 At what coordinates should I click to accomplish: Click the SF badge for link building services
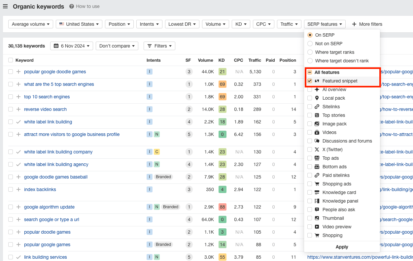pyautogui.click(x=189, y=257)
